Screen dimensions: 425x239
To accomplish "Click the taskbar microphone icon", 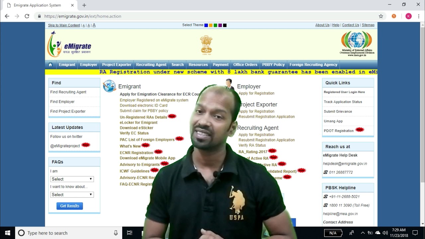I will pyautogui.click(x=116, y=233).
